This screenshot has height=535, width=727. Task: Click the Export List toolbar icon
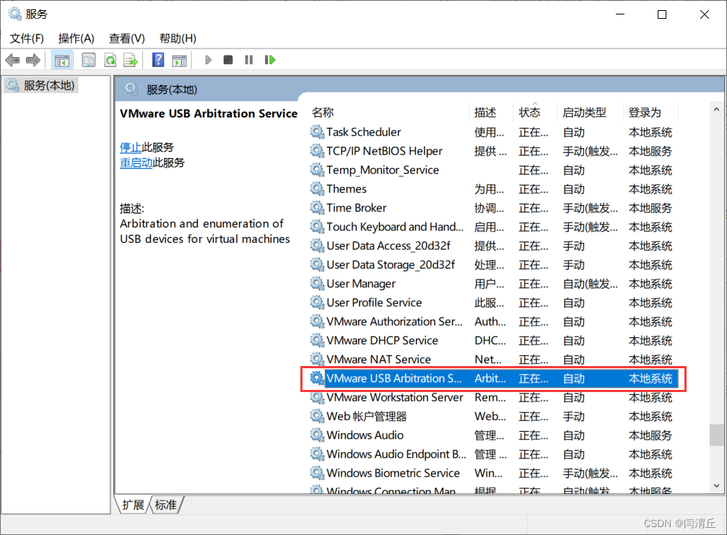pos(131,60)
